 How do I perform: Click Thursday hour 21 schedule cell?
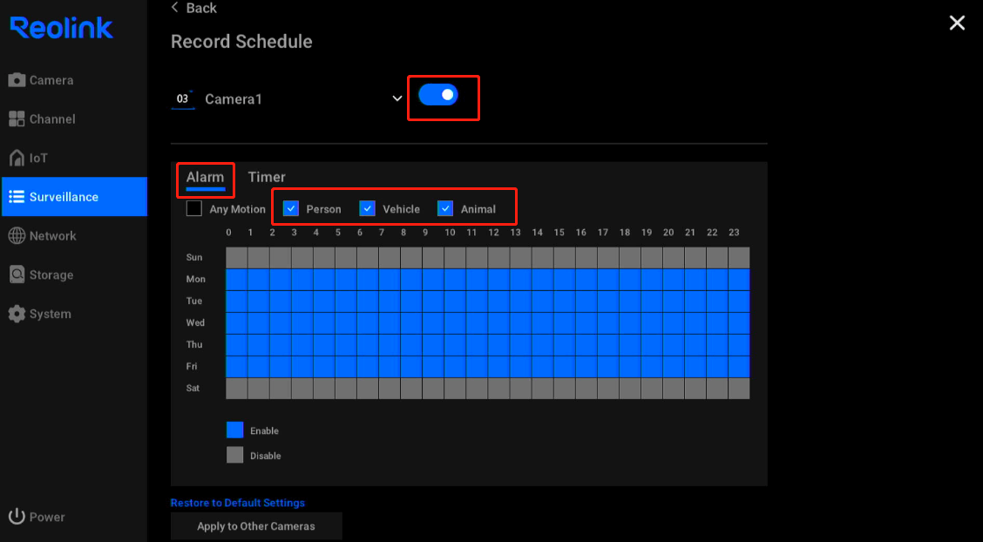click(x=695, y=345)
